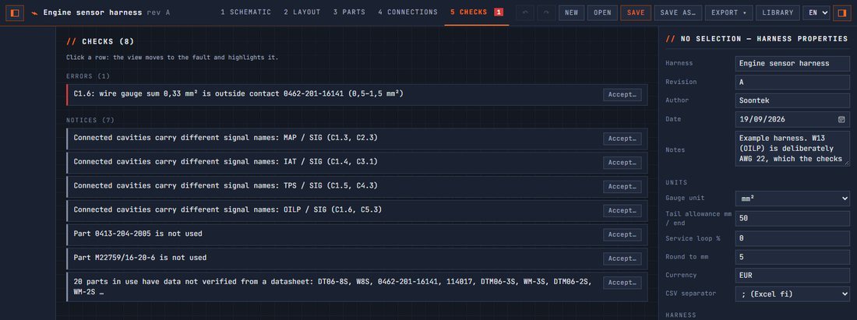Click the SAVE AS… button
Viewport: 857px width, 320px height.
coord(678,12)
